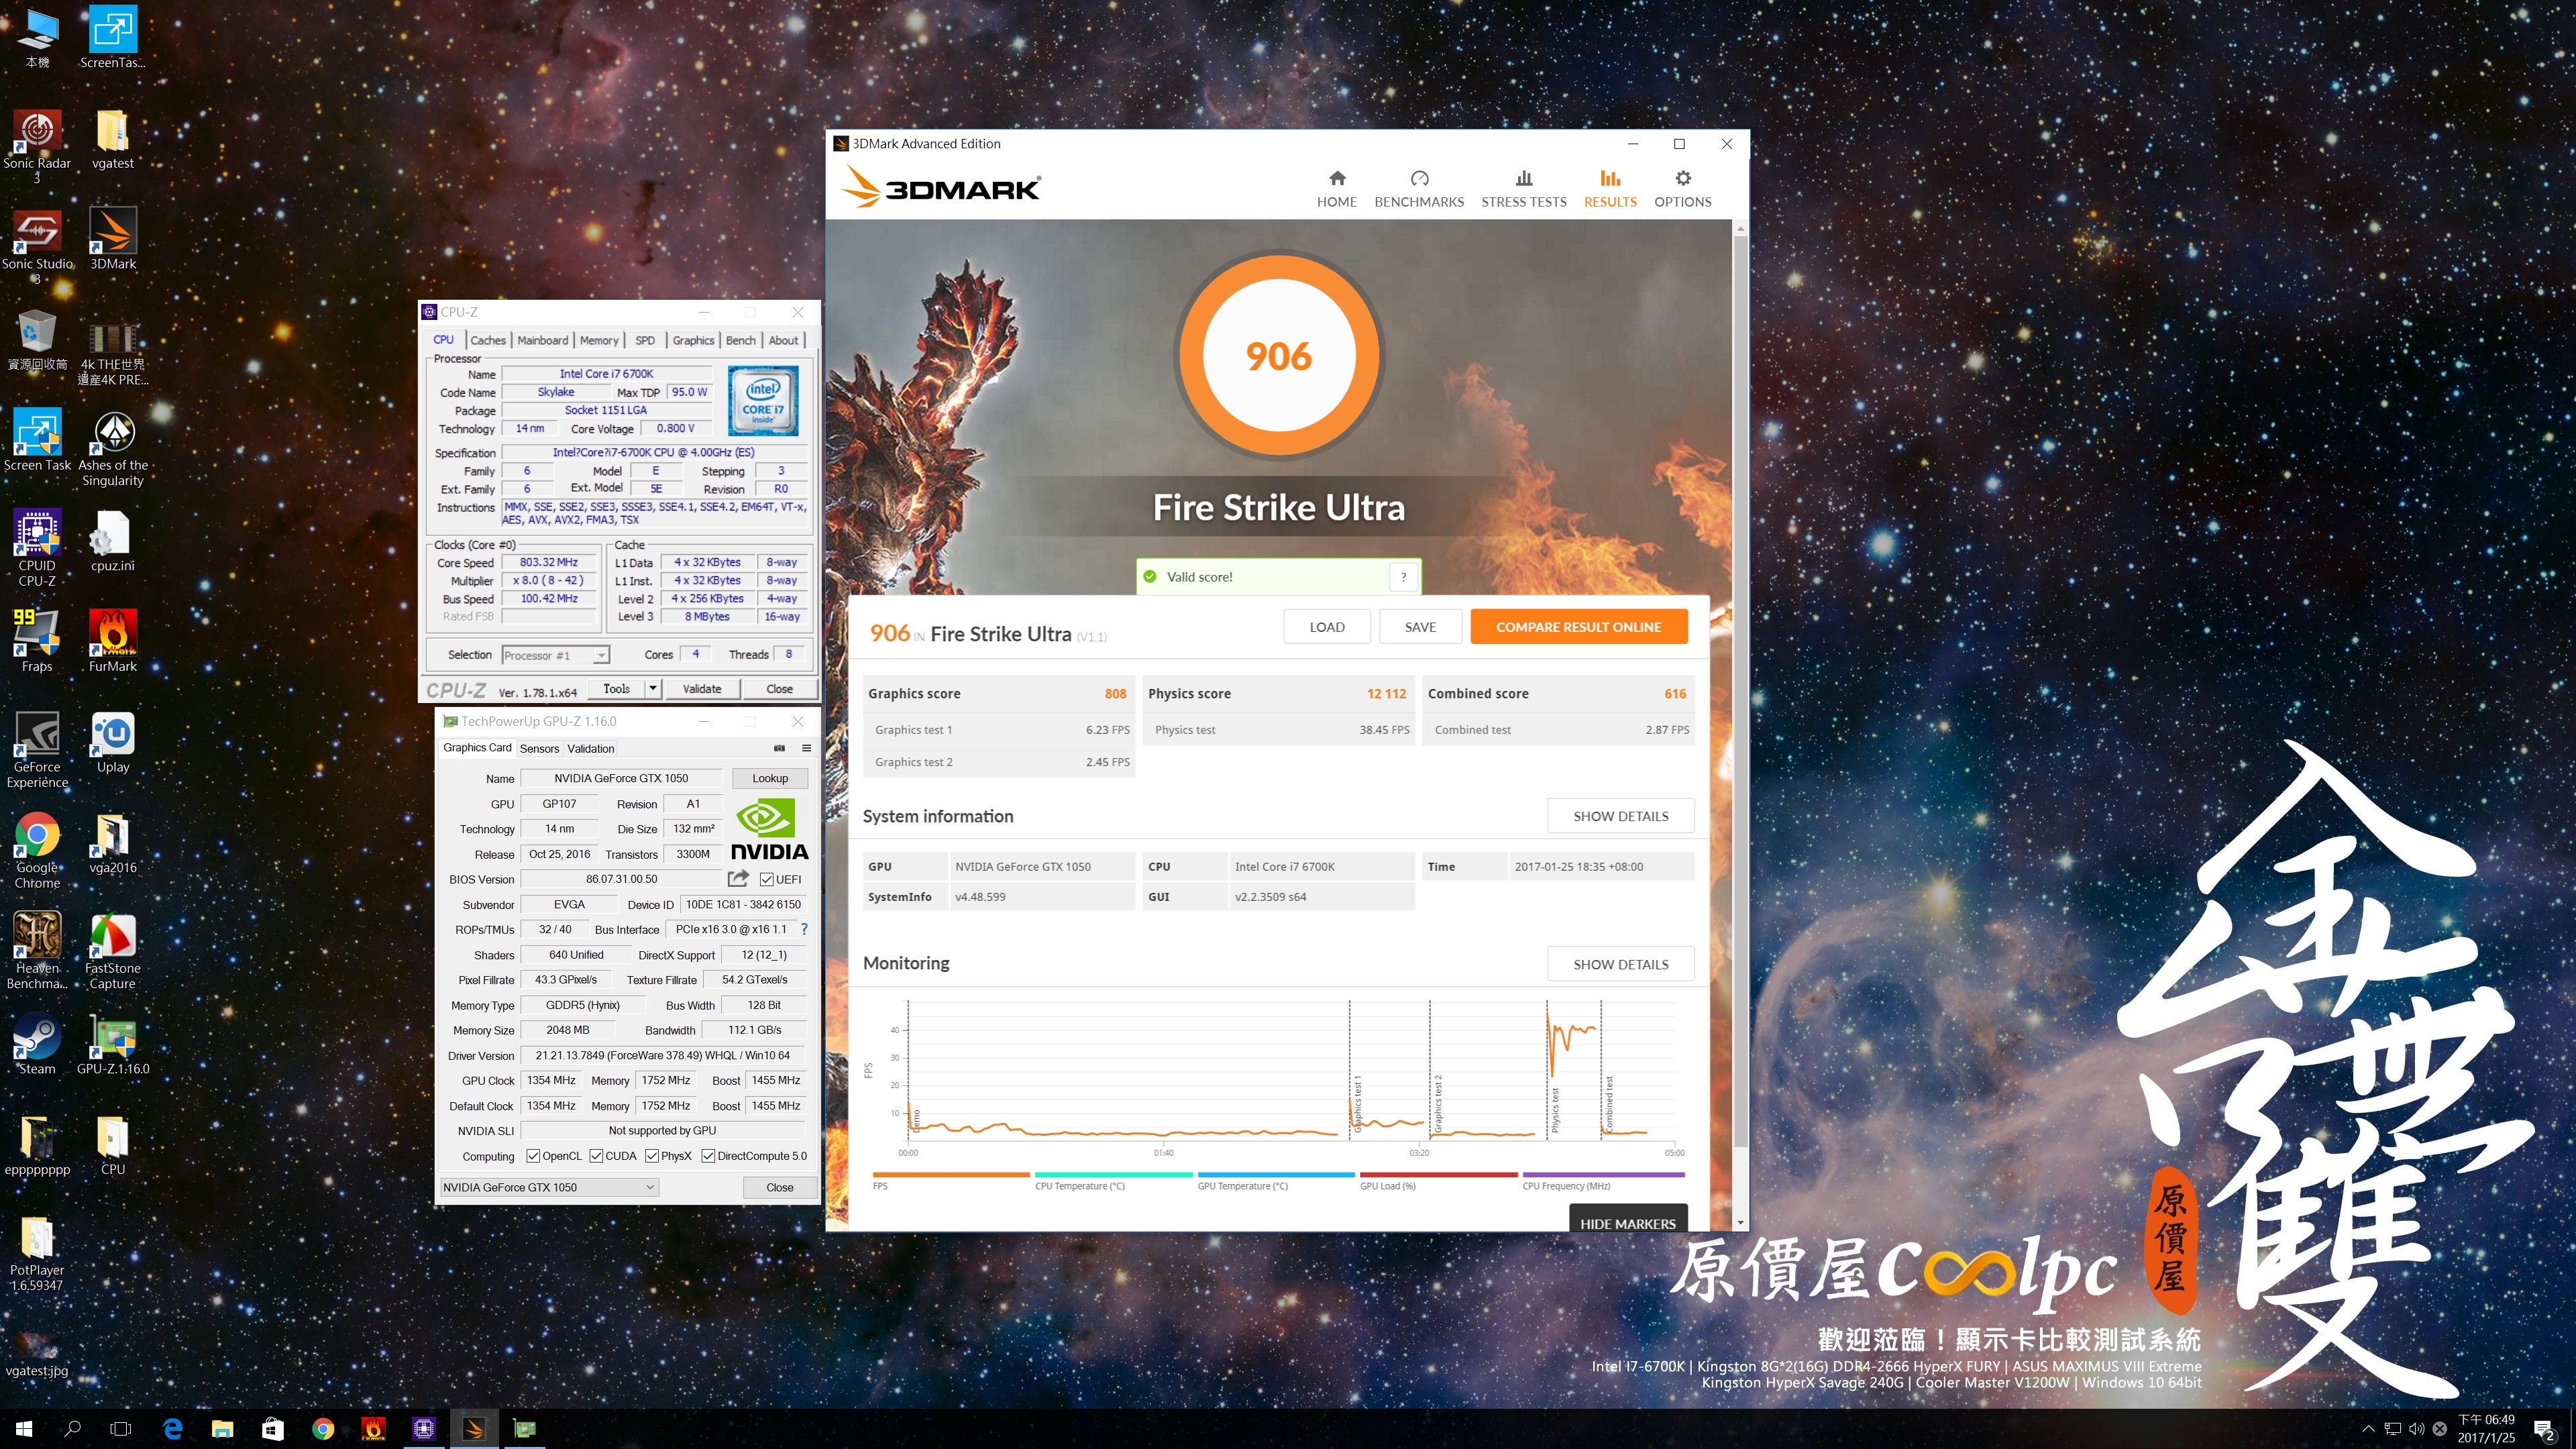Select GeForce Experience desktop icon
This screenshot has width=2576, height=1449.
tap(37, 750)
